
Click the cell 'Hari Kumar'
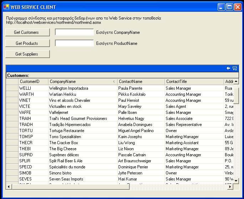141,179
